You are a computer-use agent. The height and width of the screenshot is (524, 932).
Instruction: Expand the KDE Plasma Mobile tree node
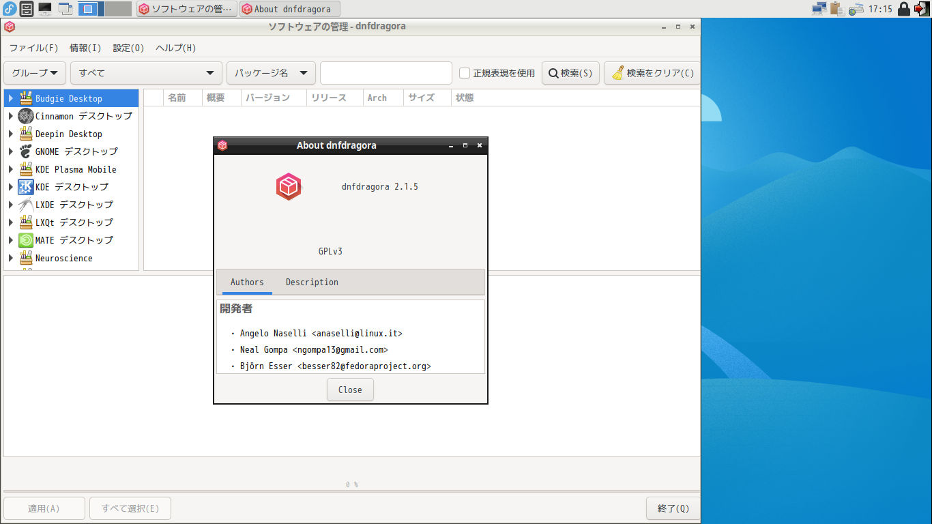coord(11,169)
